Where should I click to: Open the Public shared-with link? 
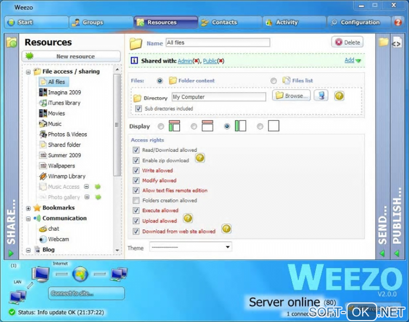[210, 61]
